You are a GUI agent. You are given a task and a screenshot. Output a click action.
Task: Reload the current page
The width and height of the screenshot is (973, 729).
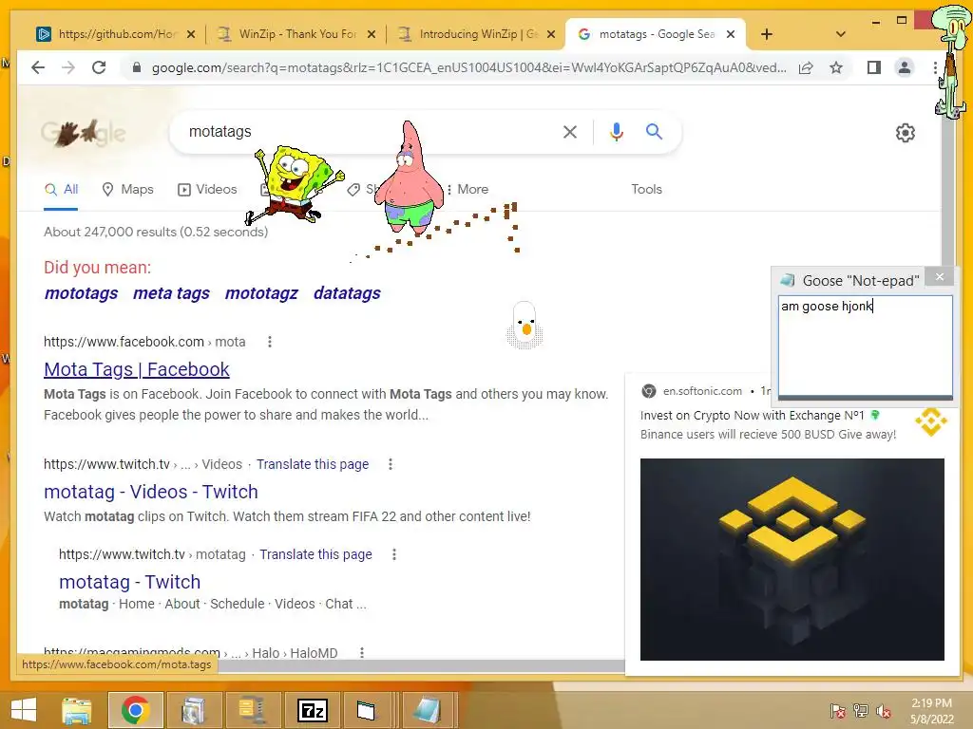[x=99, y=67]
